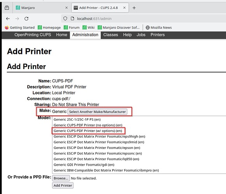The height and width of the screenshot is (194, 226).
Task: Go back using the back arrow
Action: 8,19
